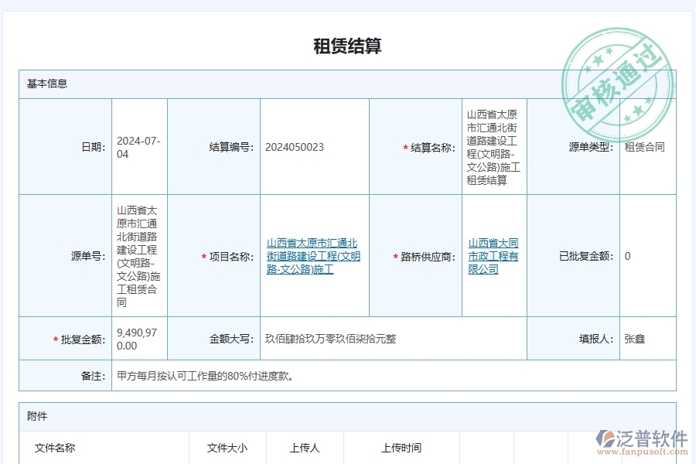Click the 文件名称 column header
Image resolution: width=696 pixels, height=464 pixels.
[54, 448]
